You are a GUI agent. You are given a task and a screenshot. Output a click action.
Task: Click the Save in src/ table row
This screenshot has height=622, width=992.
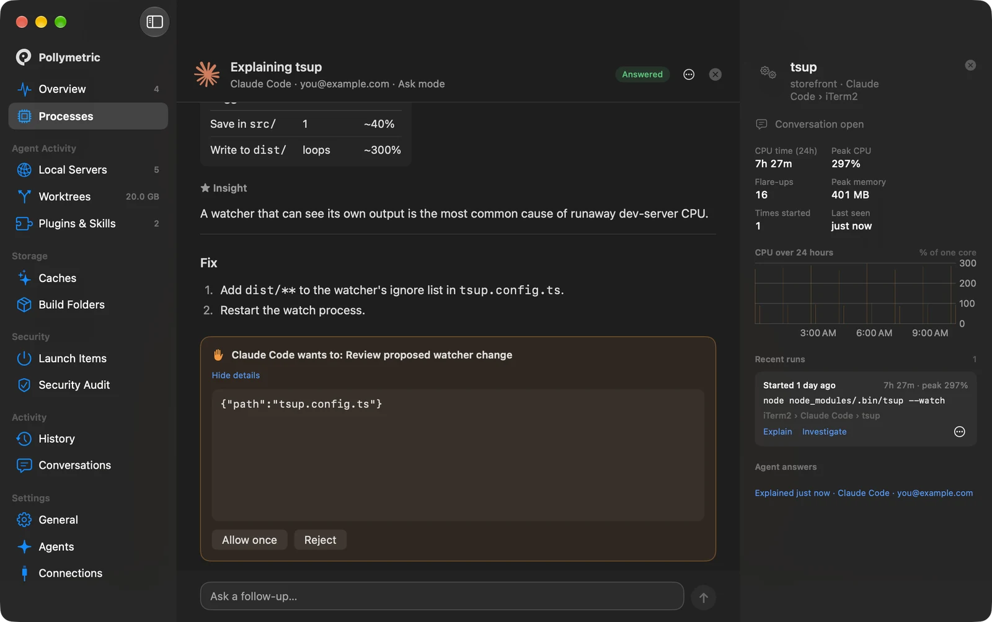[x=306, y=124]
